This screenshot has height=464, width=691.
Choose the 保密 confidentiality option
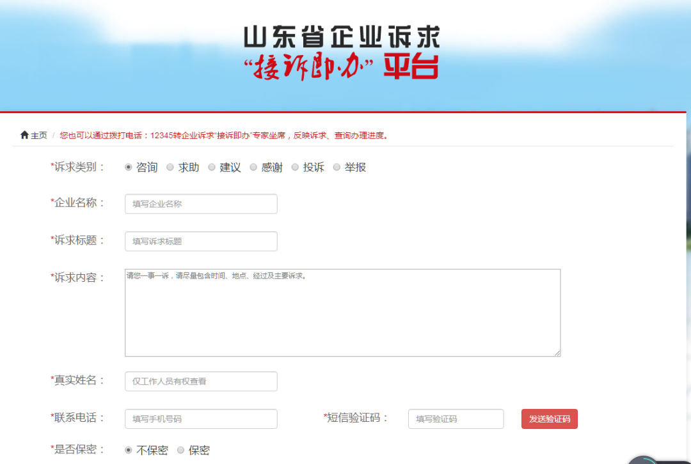(x=180, y=450)
